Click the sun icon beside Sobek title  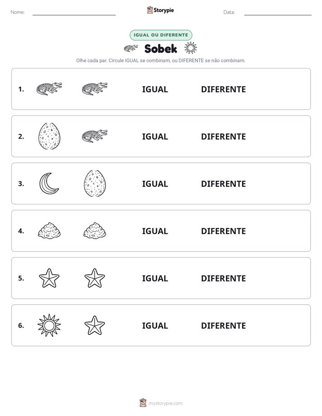(x=191, y=48)
